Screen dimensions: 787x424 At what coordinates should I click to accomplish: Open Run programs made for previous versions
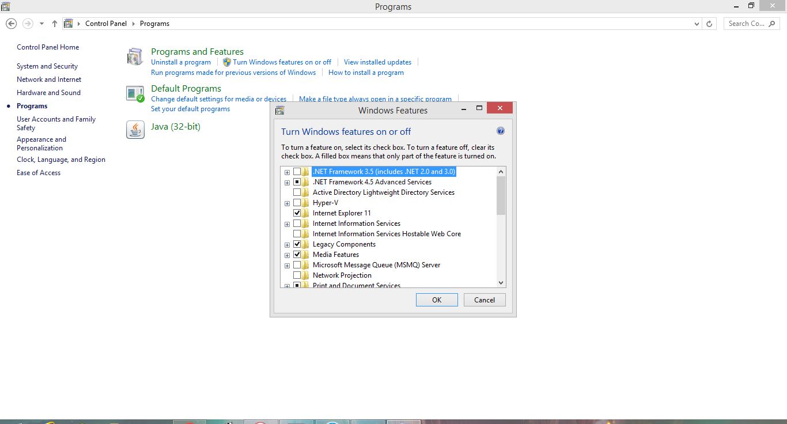(233, 73)
